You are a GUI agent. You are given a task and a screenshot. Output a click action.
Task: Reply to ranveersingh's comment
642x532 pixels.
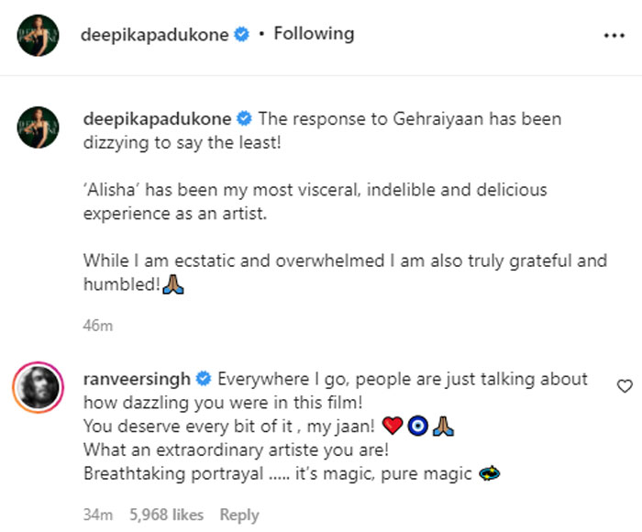coord(239,515)
